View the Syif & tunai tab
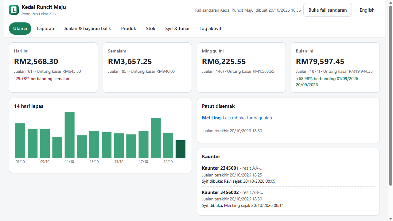The width and height of the screenshot is (393, 221). click(177, 29)
